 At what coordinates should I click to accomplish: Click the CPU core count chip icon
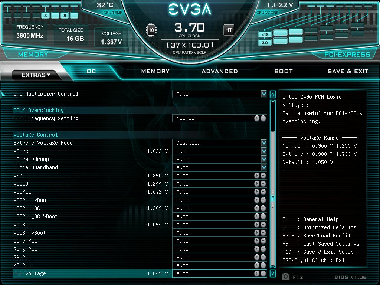(x=151, y=30)
